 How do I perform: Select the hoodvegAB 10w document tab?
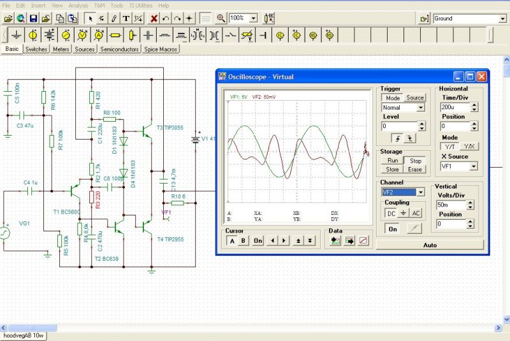pyautogui.click(x=24, y=336)
